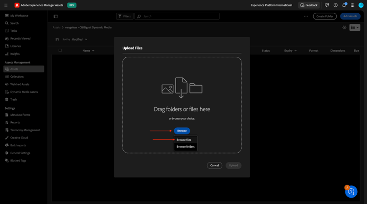Sort using the Name column chevron
The width and height of the screenshot is (367, 204).
click(93, 50)
